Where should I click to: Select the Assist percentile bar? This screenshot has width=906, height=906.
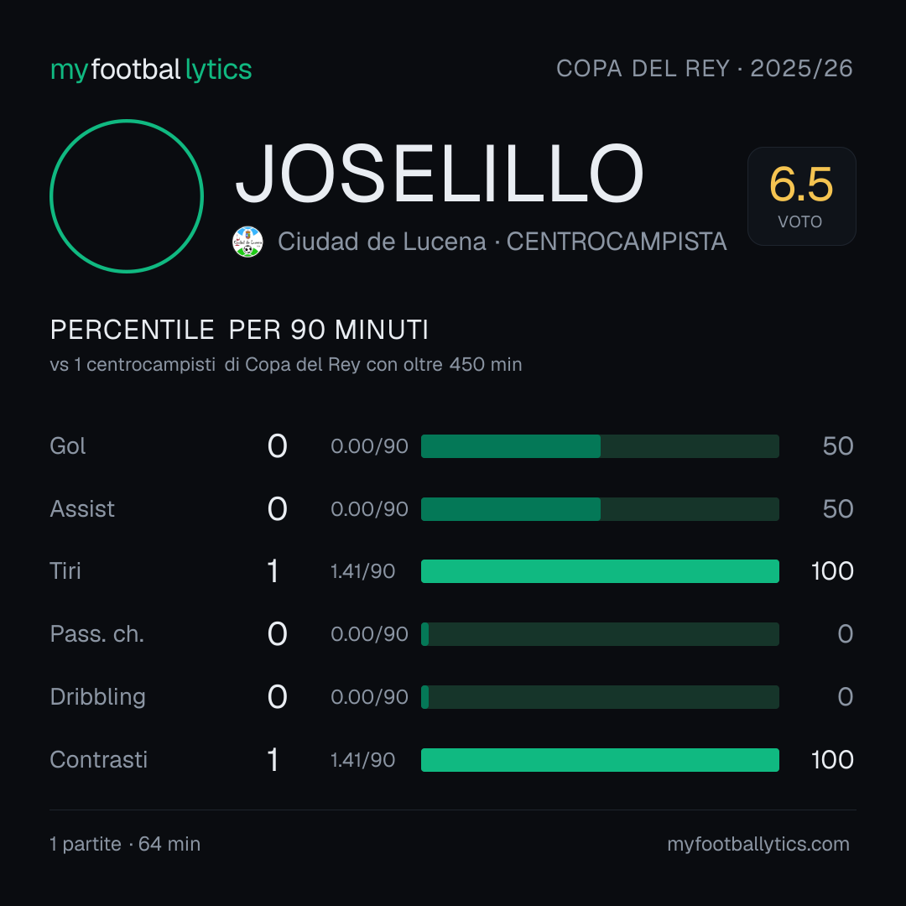click(600, 509)
